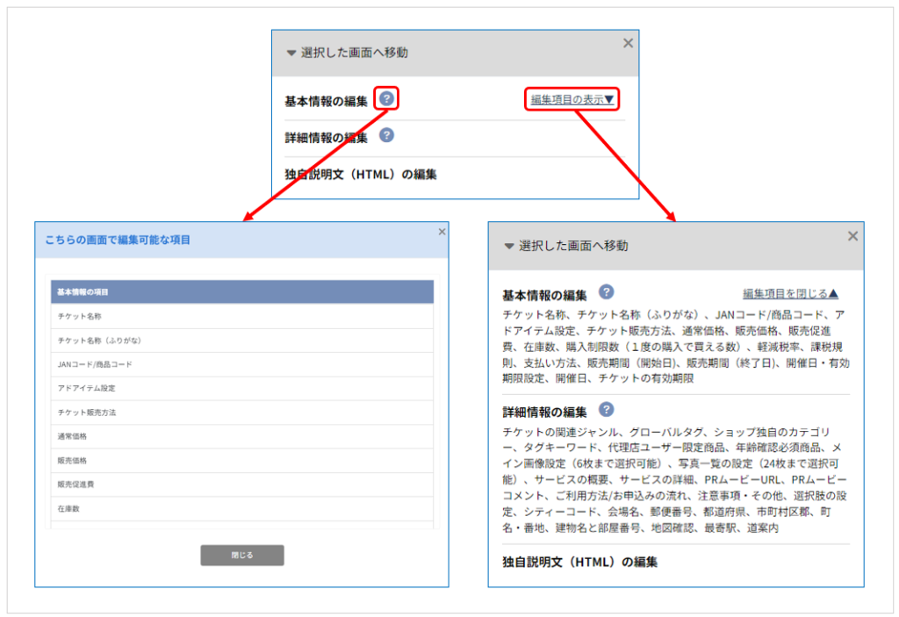899x617 pixels.
Task: Select the チケット名称 row
Action: (242, 316)
